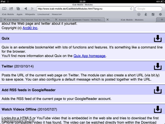
Task: Tap the Wi-Fi status icon
Action: click(8, 2)
